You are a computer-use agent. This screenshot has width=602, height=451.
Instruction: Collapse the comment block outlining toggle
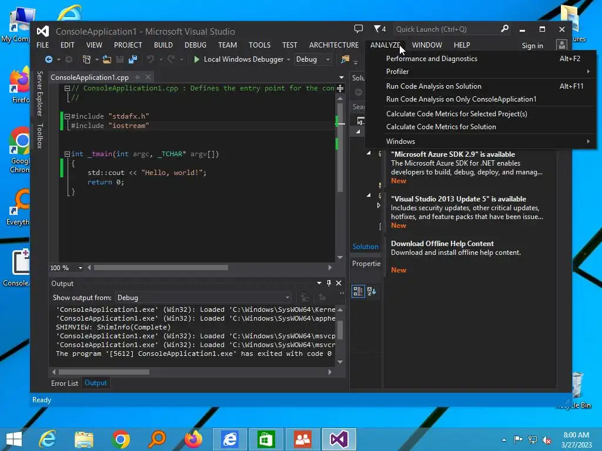click(x=67, y=88)
